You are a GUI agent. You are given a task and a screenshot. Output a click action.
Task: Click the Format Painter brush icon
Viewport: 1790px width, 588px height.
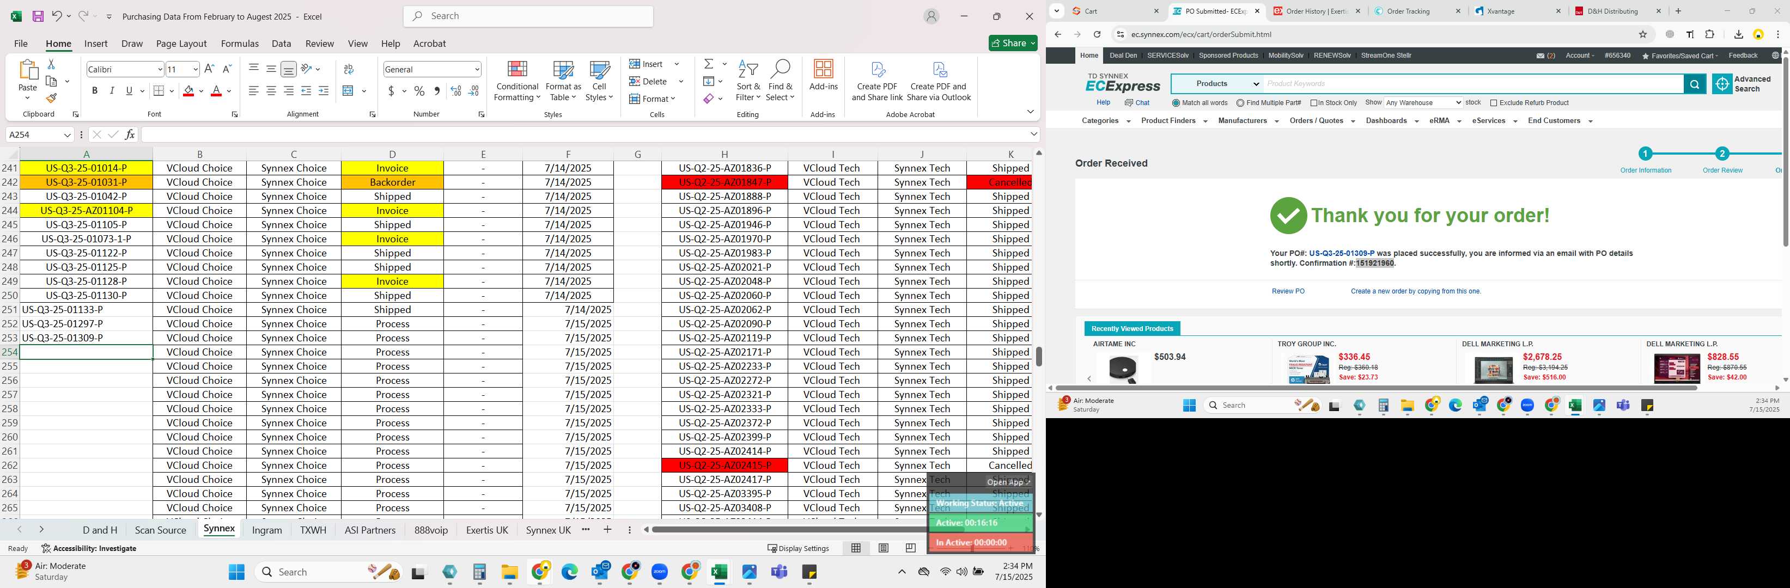coord(51,99)
